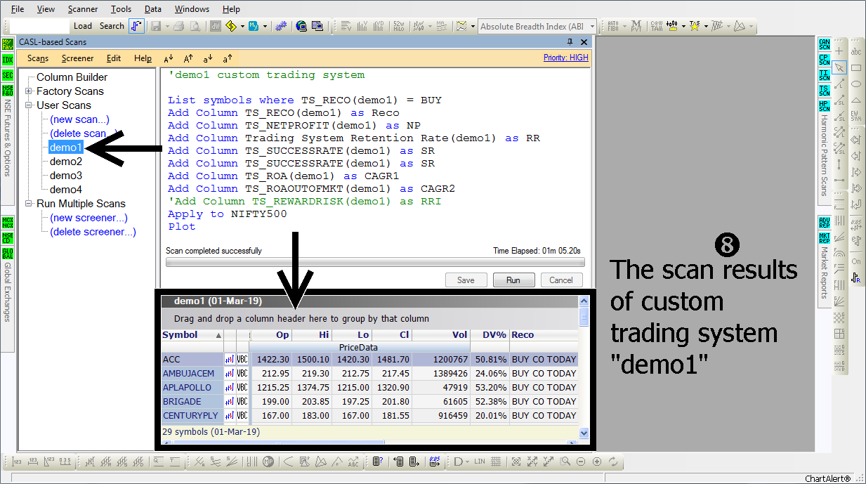Click the Priority: HIGH link
Screen dimensions: 866x484
pyautogui.click(x=566, y=58)
